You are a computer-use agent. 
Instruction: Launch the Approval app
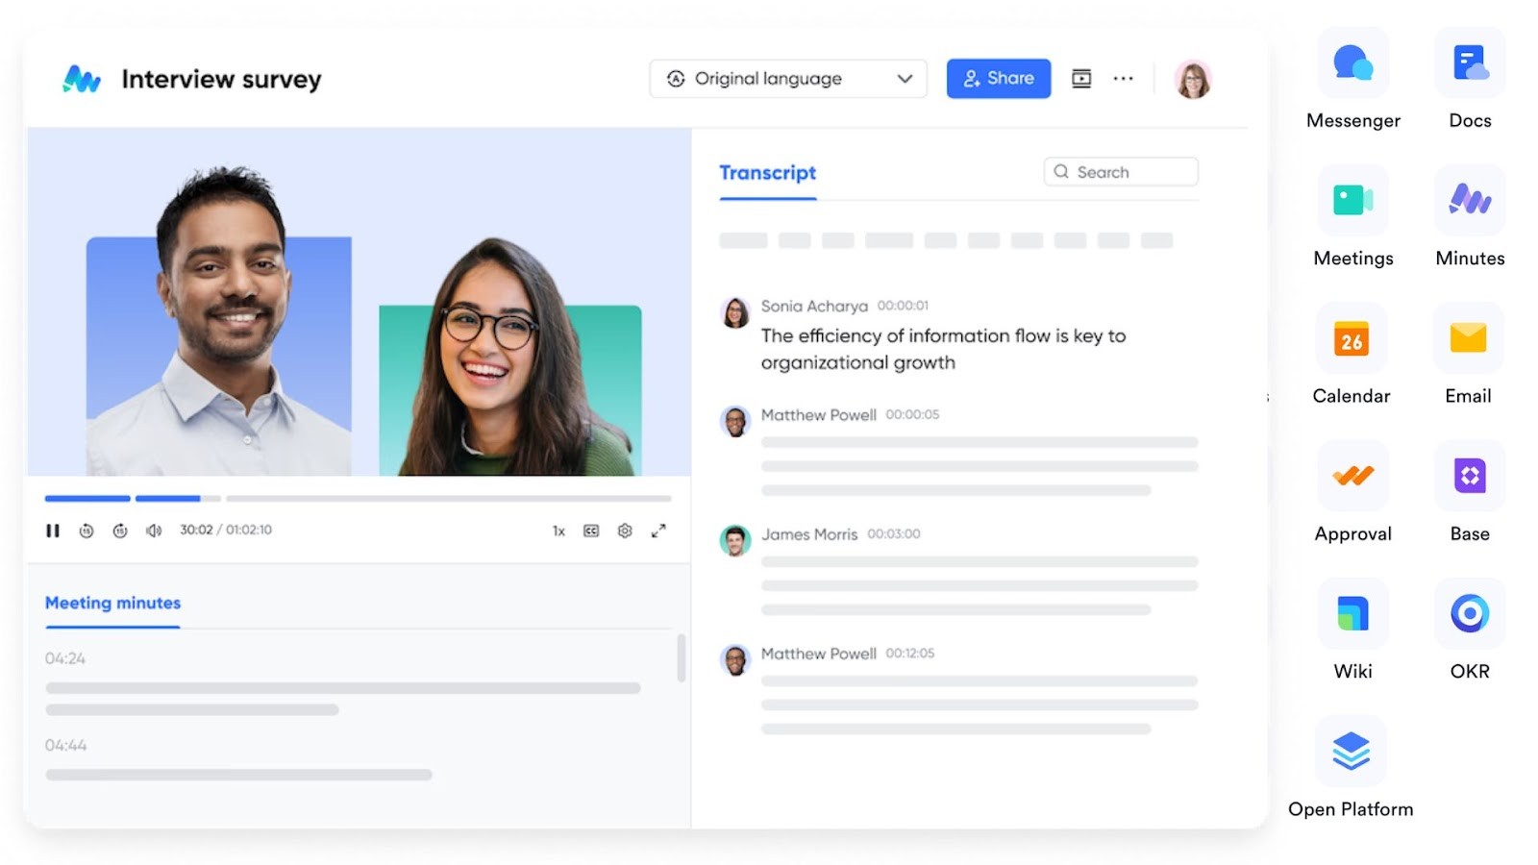pos(1352,475)
